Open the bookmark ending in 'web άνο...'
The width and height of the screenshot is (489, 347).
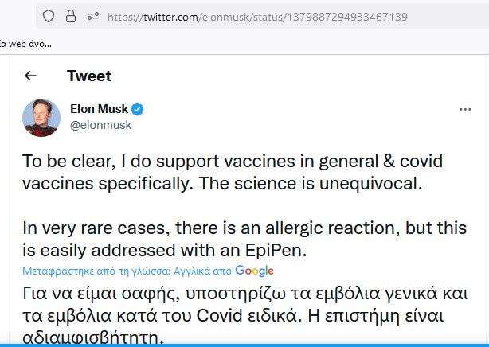(x=25, y=44)
